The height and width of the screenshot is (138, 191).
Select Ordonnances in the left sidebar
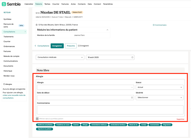point(9,46)
